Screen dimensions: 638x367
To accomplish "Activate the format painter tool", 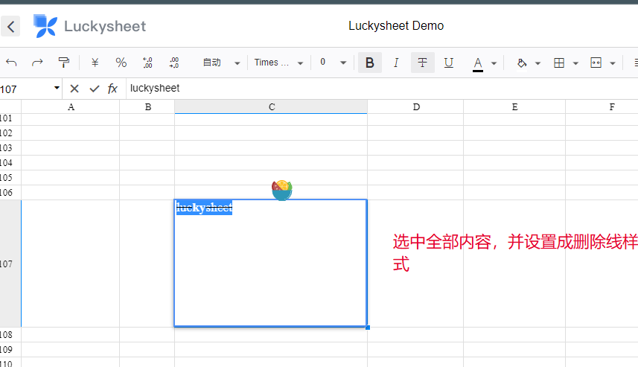I will (x=63, y=63).
